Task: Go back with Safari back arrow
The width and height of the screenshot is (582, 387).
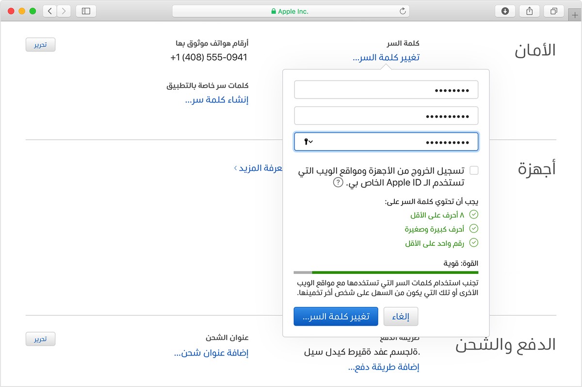Action: tap(50, 11)
